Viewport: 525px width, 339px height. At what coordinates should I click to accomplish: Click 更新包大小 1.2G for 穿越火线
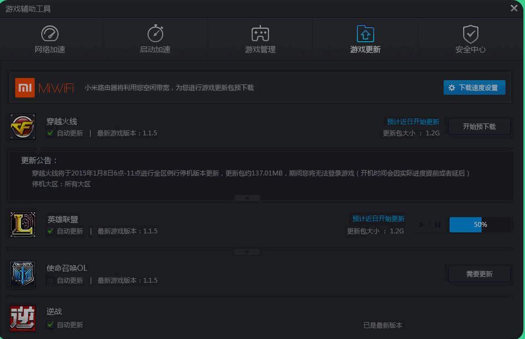[411, 133]
